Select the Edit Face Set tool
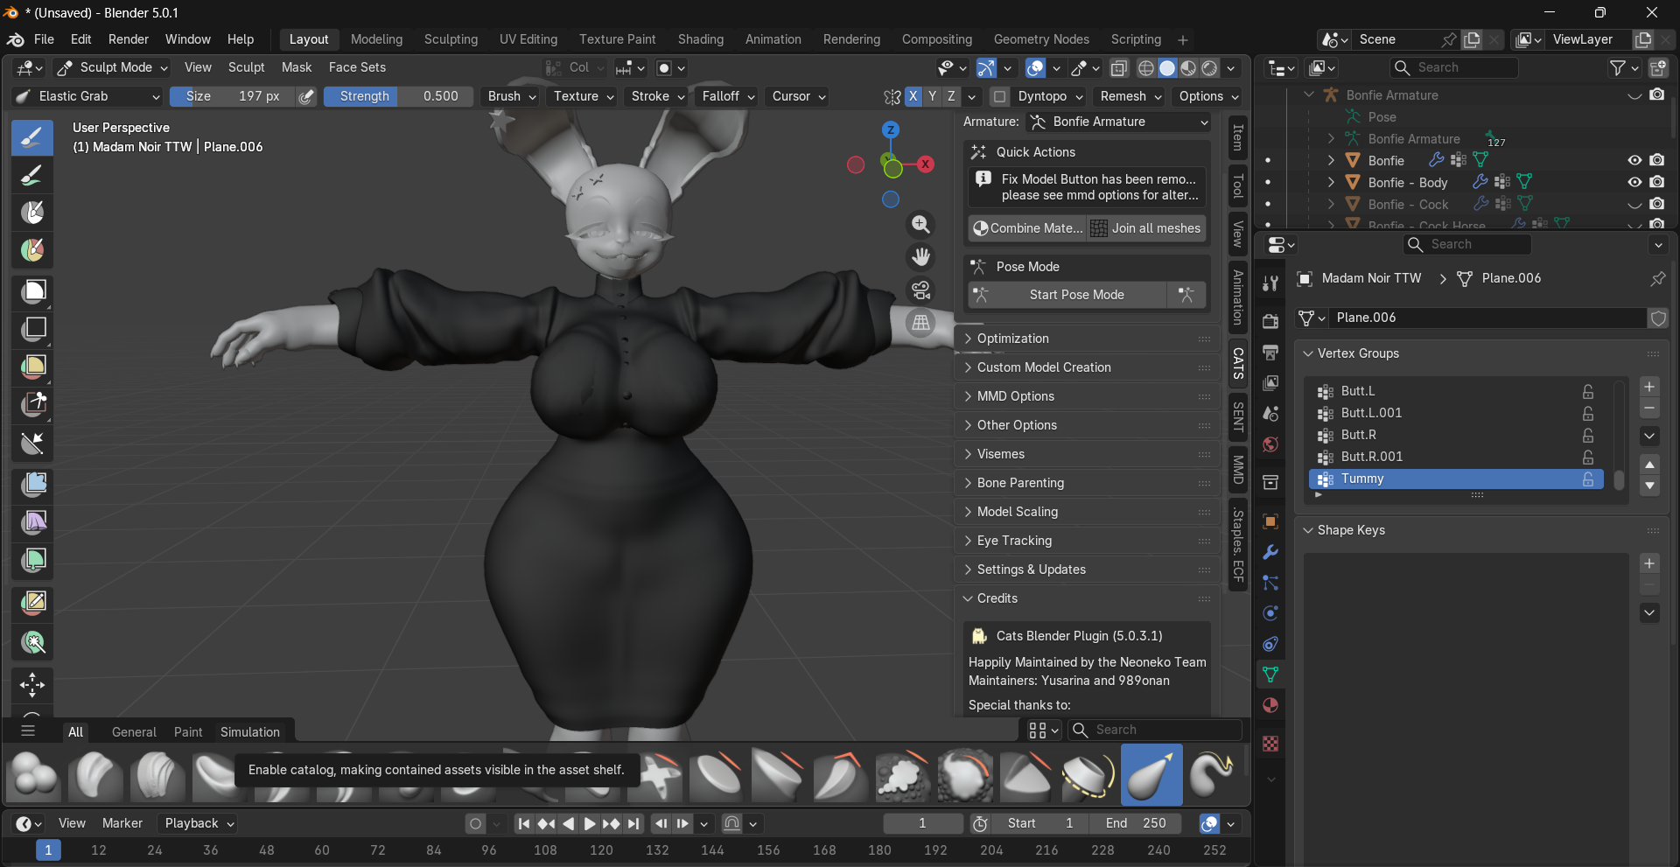Image resolution: width=1680 pixels, height=867 pixels. pyautogui.click(x=32, y=602)
